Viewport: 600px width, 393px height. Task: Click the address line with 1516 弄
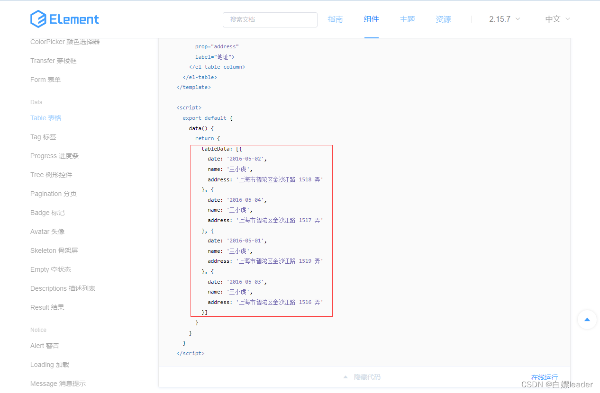pyautogui.click(x=265, y=302)
